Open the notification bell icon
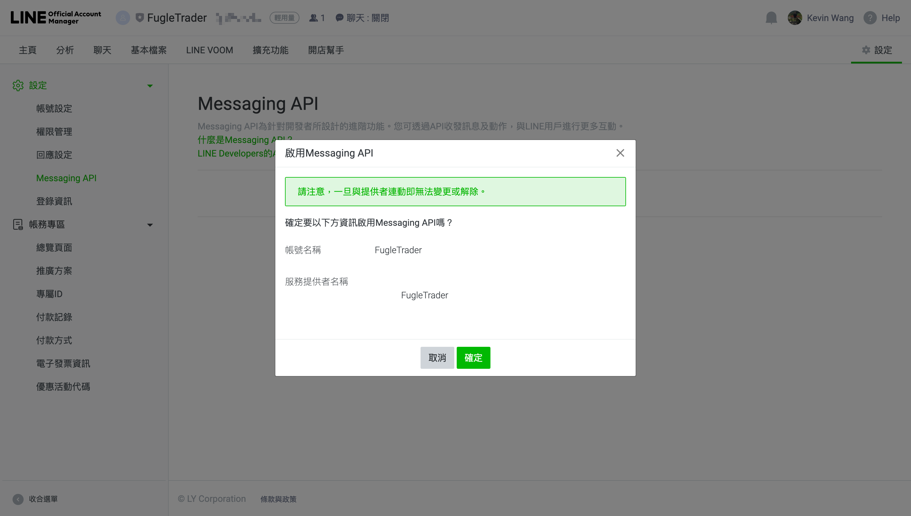 (771, 18)
